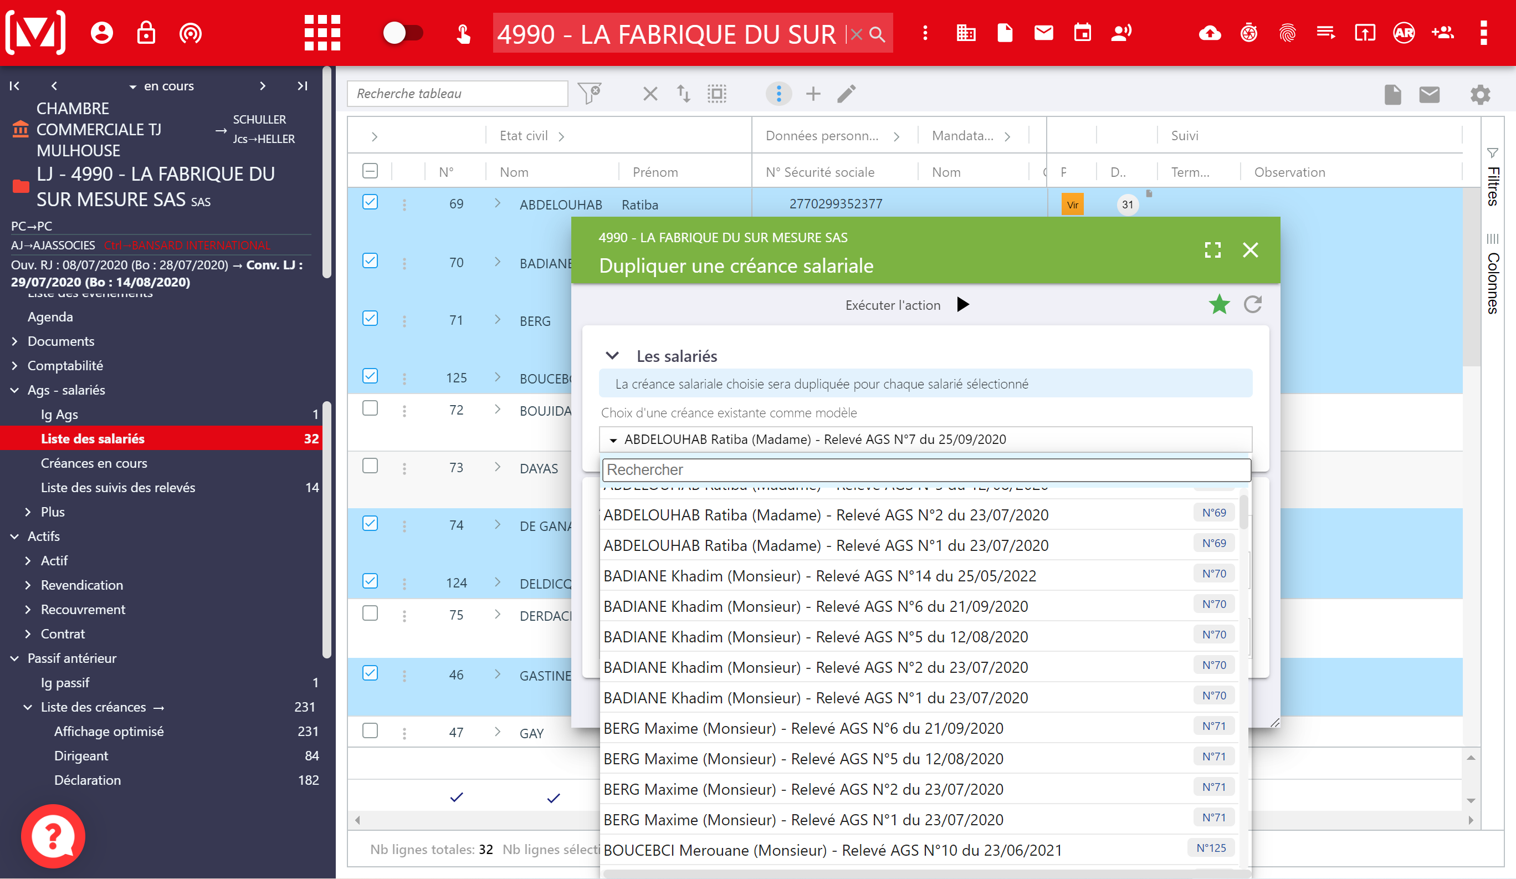Viewport: 1516px width, 879px height.
Task: Select BADIANE Relevé AGS N°14 option
Action: click(919, 576)
